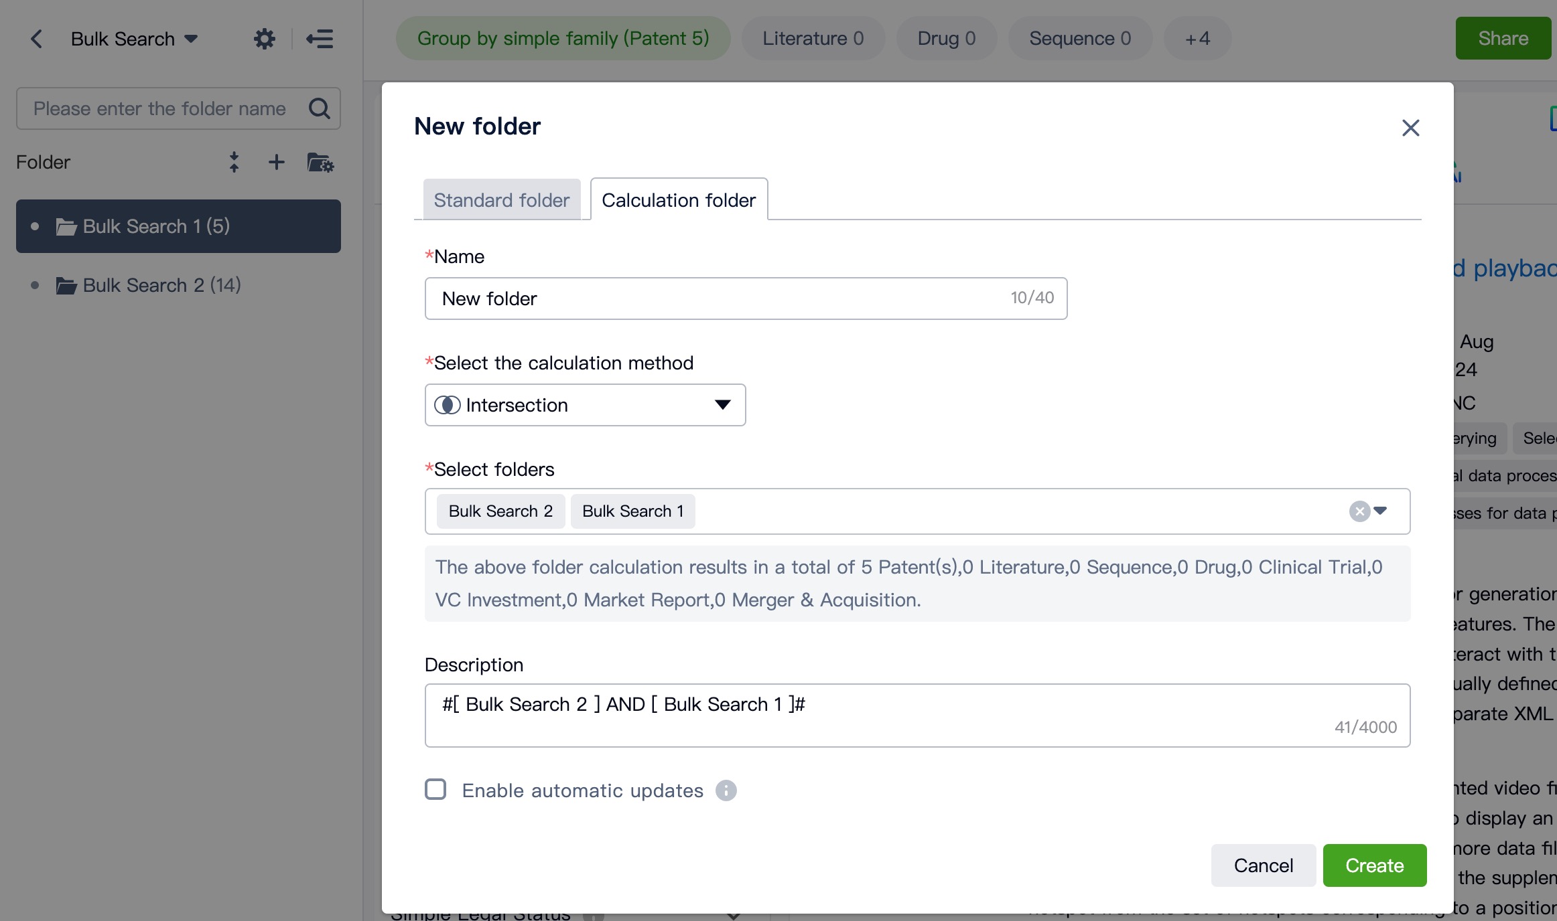Close the New folder dialog
Viewport: 1557px width, 921px height.
[x=1410, y=128]
